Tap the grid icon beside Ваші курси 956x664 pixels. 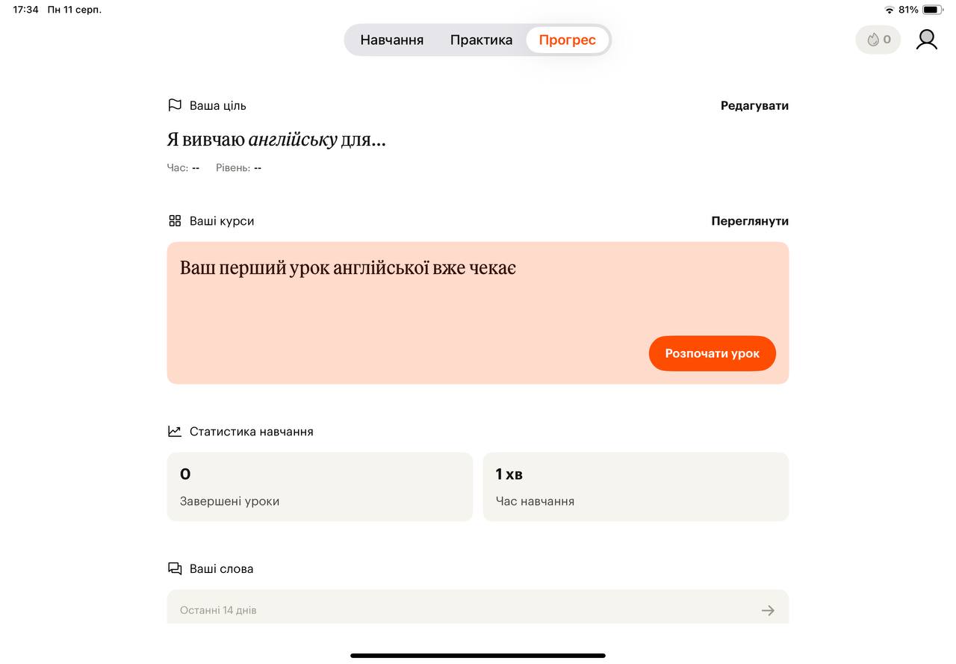175,221
